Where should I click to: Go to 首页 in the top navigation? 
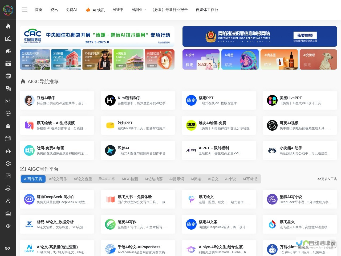[x=39, y=10]
